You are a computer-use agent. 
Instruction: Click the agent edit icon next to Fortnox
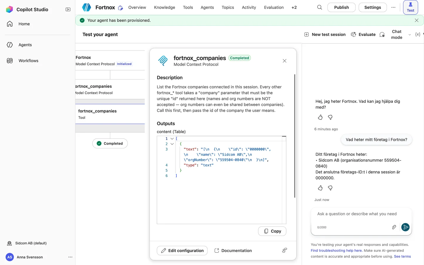click(120, 8)
